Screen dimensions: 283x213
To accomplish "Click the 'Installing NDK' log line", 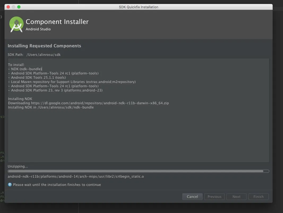I will (x=20, y=99).
